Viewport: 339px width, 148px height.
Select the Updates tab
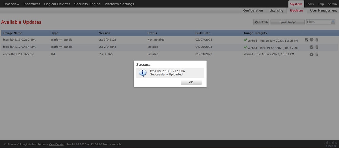(297, 10)
